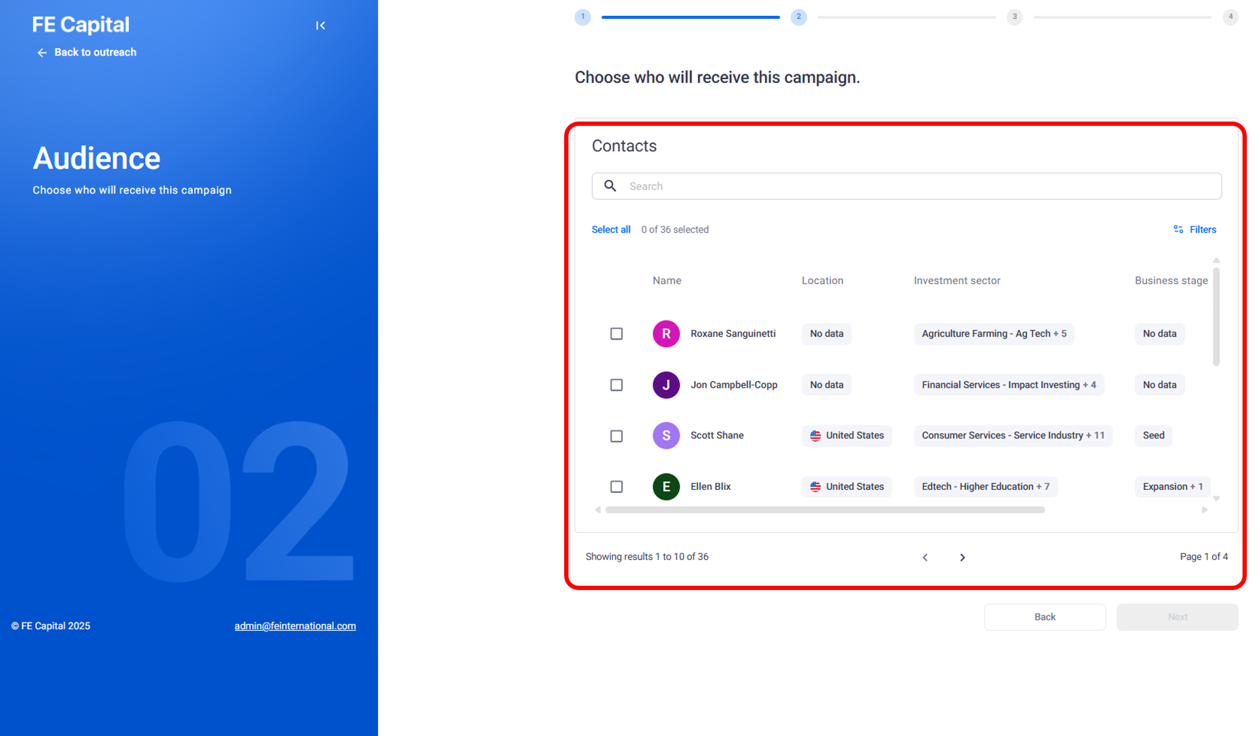Go to previous page of contacts
This screenshot has height=736, width=1259.
pyautogui.click(x=925, y=557)
